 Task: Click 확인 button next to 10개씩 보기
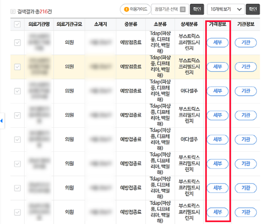point(253,9)
